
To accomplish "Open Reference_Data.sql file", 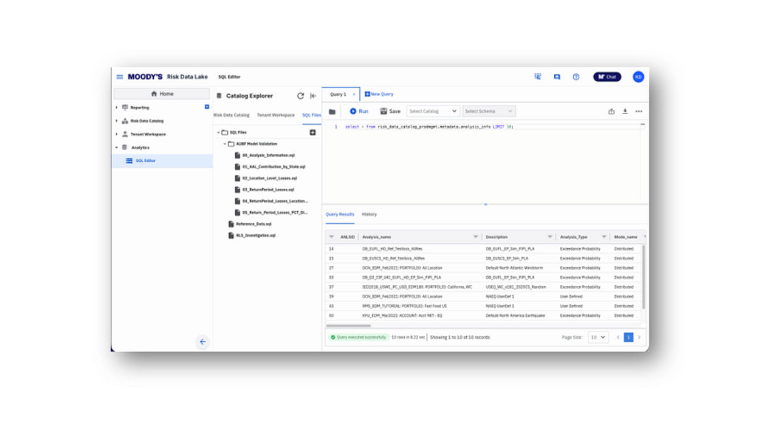I will click(253, 224).
